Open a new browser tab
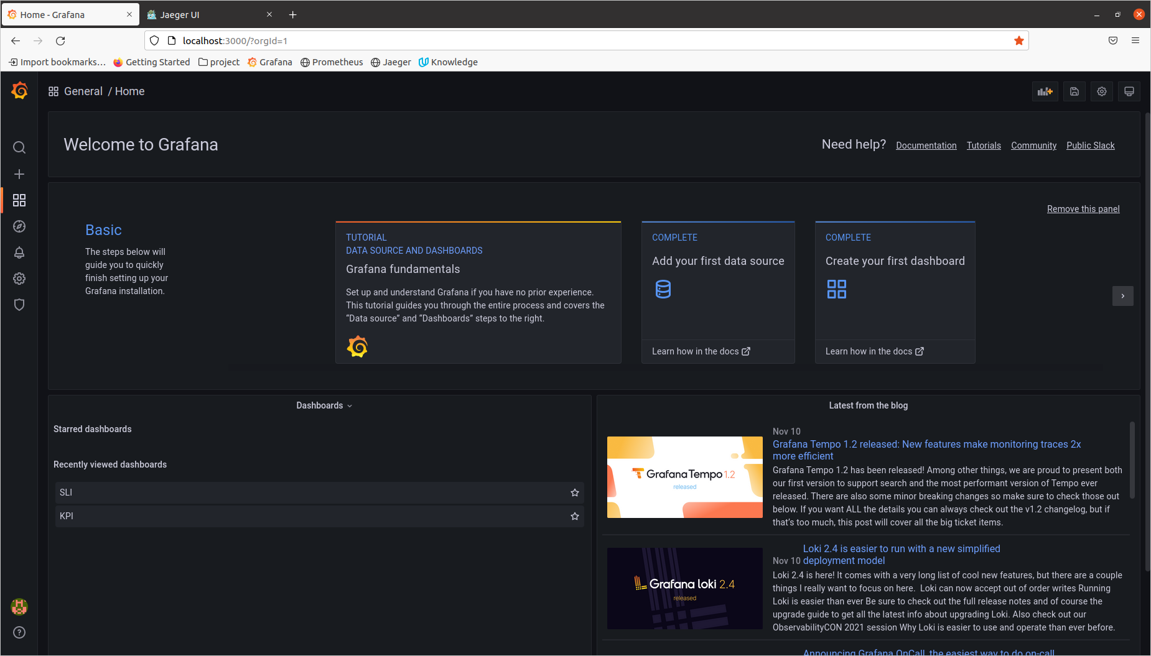 [x=293, y=14]
